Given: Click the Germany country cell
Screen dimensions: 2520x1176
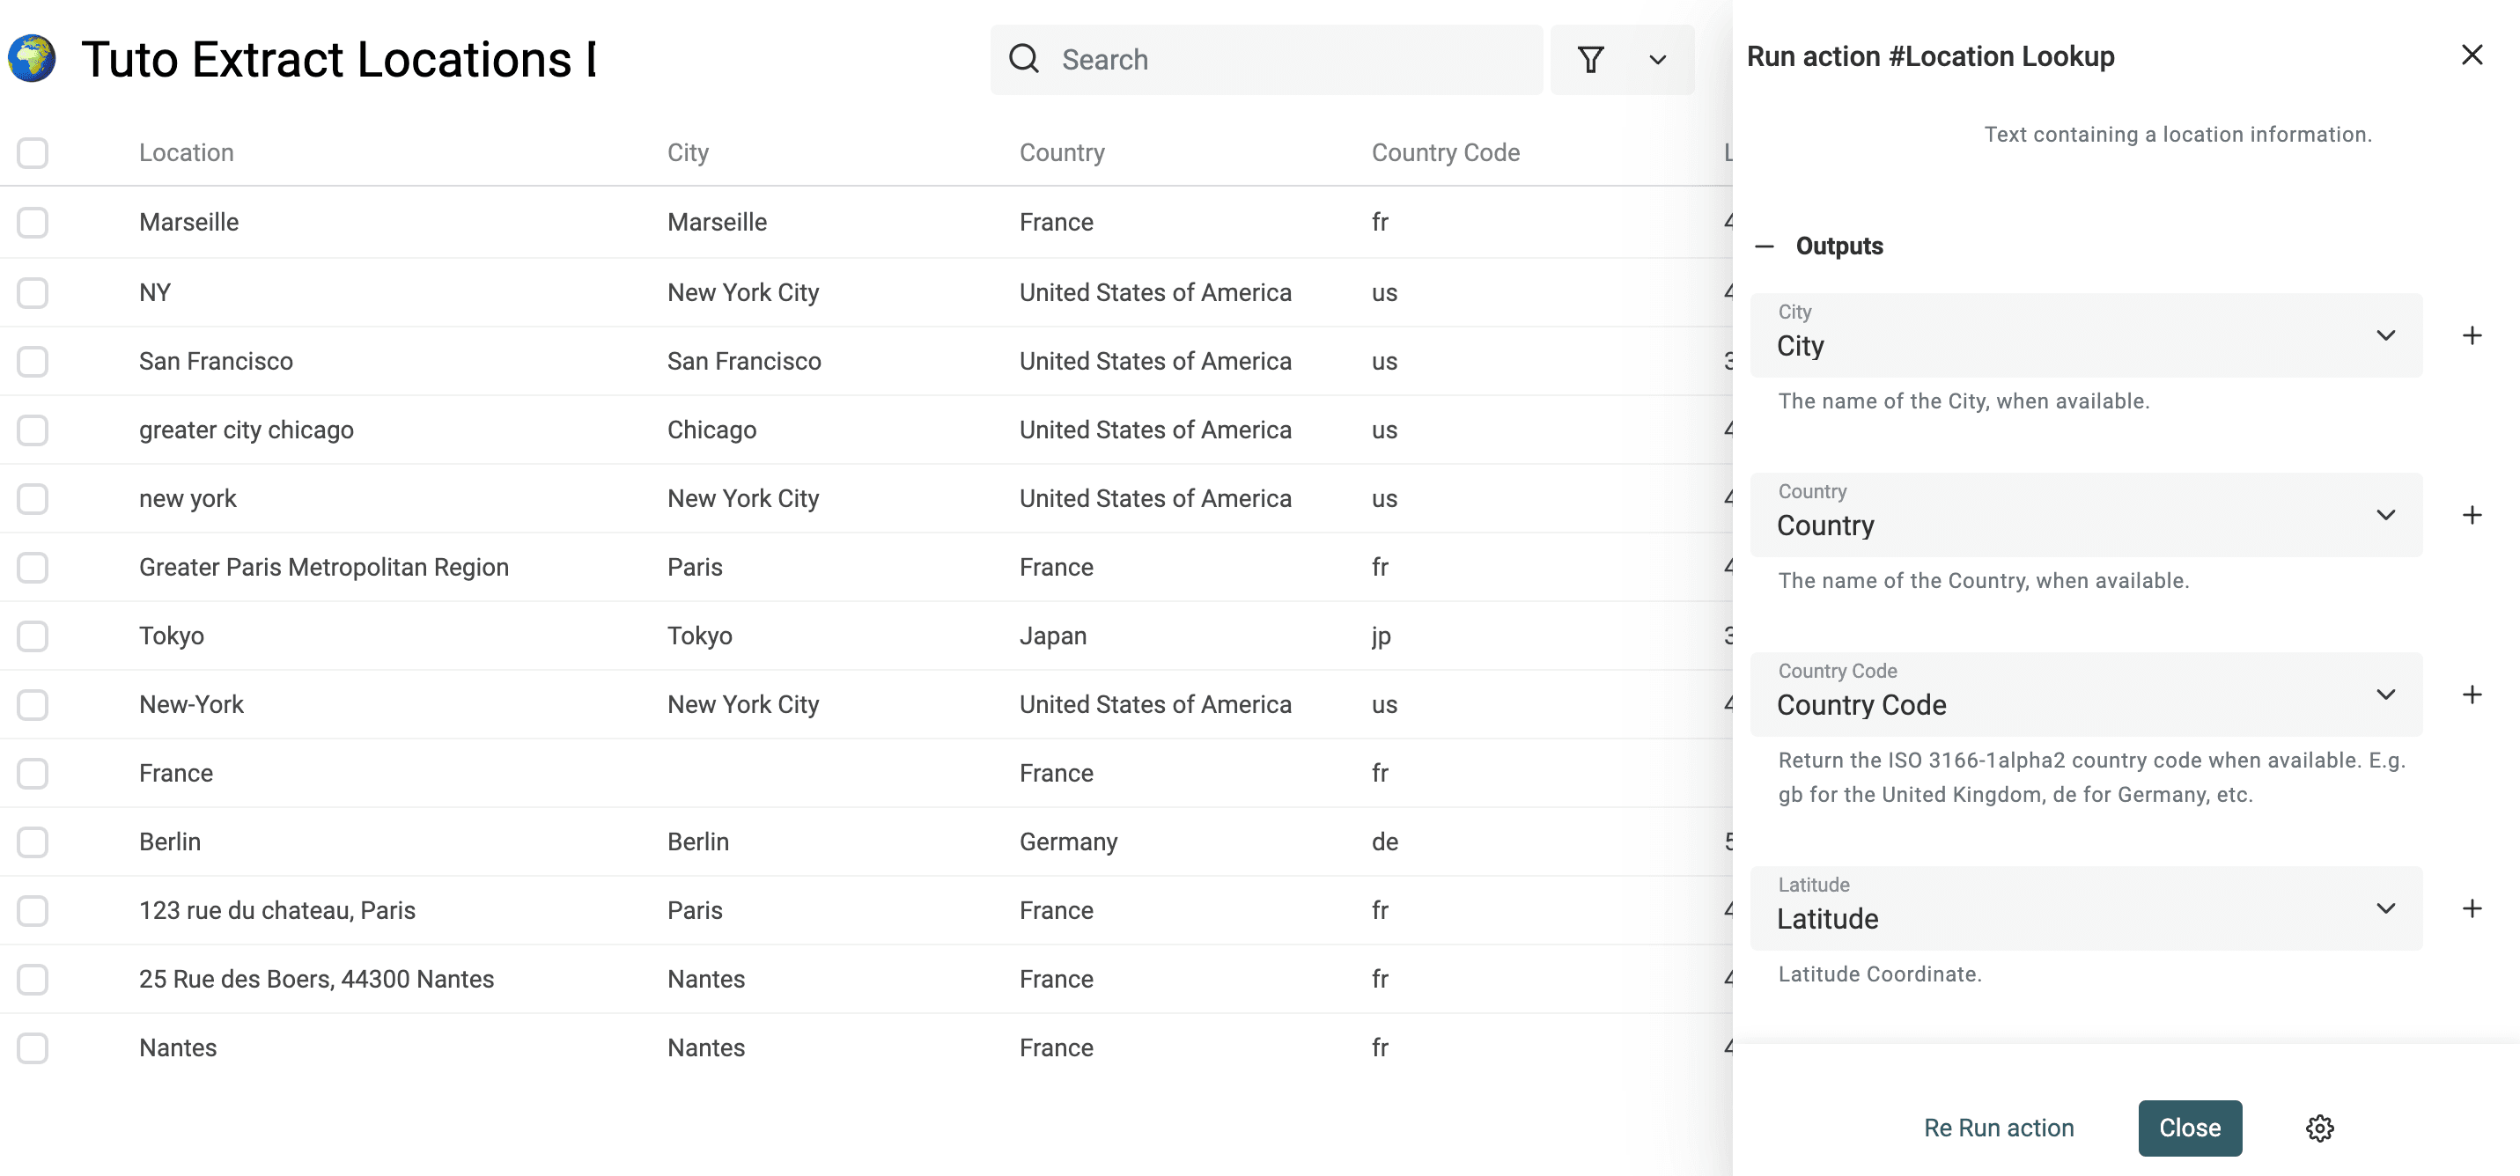Looking at the screenshot, I should pyautogui.click(x=1068, y=842).
